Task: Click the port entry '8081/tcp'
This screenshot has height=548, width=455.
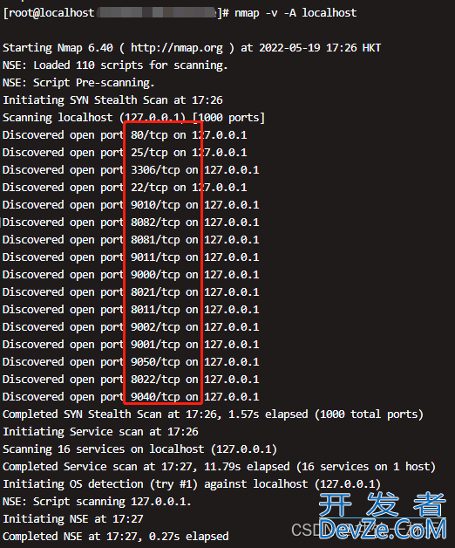Action: point(155,240)
